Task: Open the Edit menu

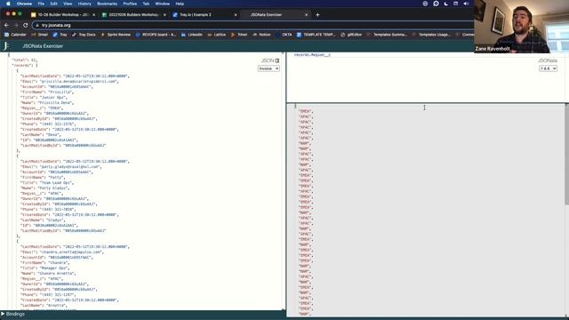Action: pos(53,4)
